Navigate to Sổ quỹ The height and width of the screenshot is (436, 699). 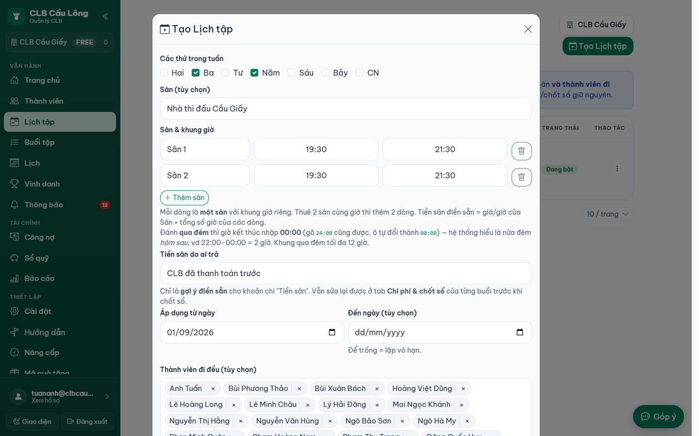pyautogui.click(x=60, y=258)
